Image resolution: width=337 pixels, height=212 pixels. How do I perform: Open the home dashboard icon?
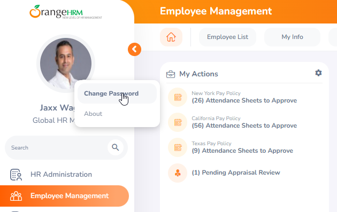[x=171, y=37]
